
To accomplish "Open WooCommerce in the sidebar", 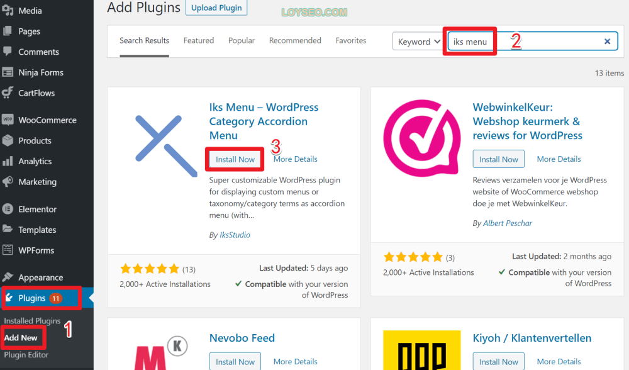I will pos(47,120).
